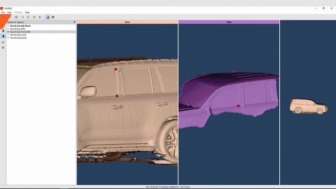This screenshot has height=189, width=336.
Task: Click the 'Meshes for Alignment' panel title
Action: pos(15,22)
